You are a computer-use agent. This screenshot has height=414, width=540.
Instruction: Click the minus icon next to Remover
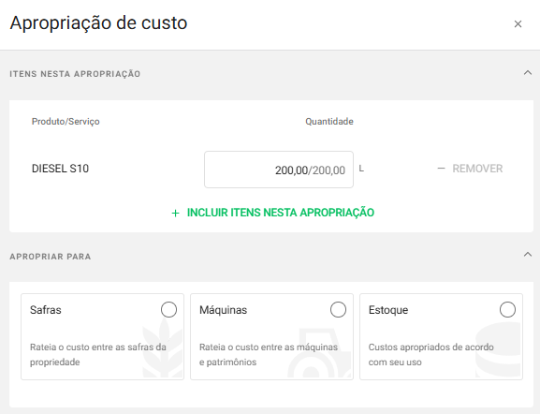(441, 169)
